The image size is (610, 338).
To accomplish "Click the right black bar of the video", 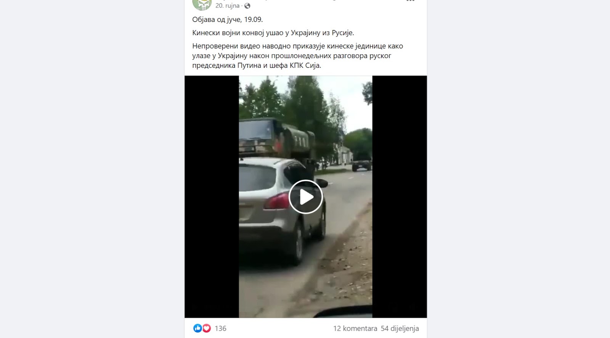I will click(400, 196).
